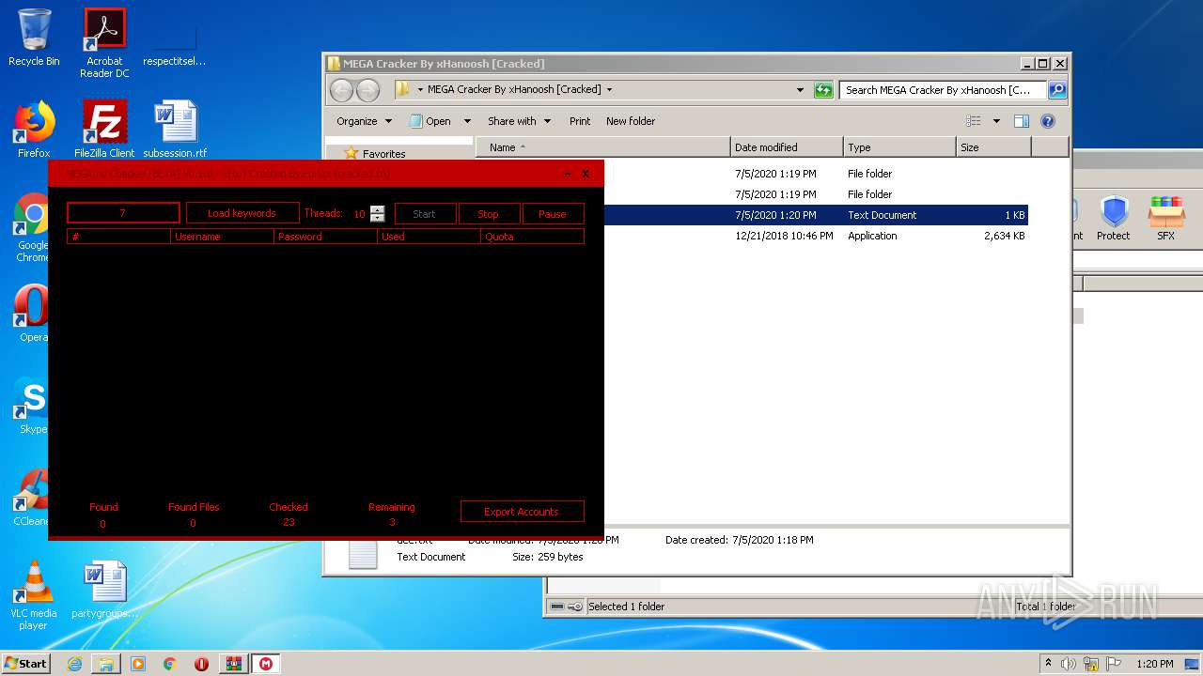This screenshot has width=1203, height=676.
Task: Open Recycle Bin desktop icon
Action: click(x=34, y=38)
